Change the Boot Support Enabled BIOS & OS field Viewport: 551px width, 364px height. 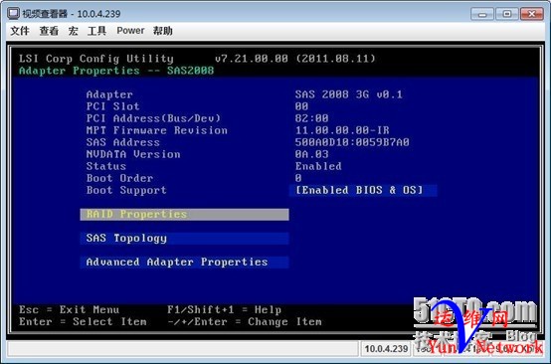point(363,190)
